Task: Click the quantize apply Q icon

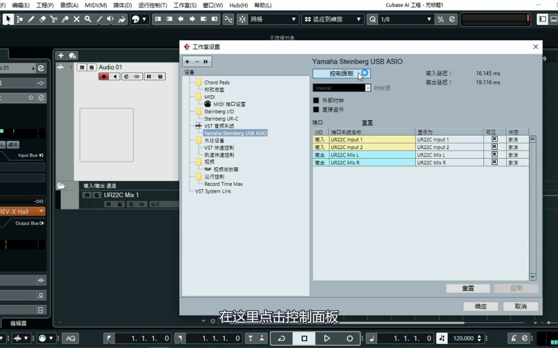Action: pyautogui.click(x=373, y=19)
